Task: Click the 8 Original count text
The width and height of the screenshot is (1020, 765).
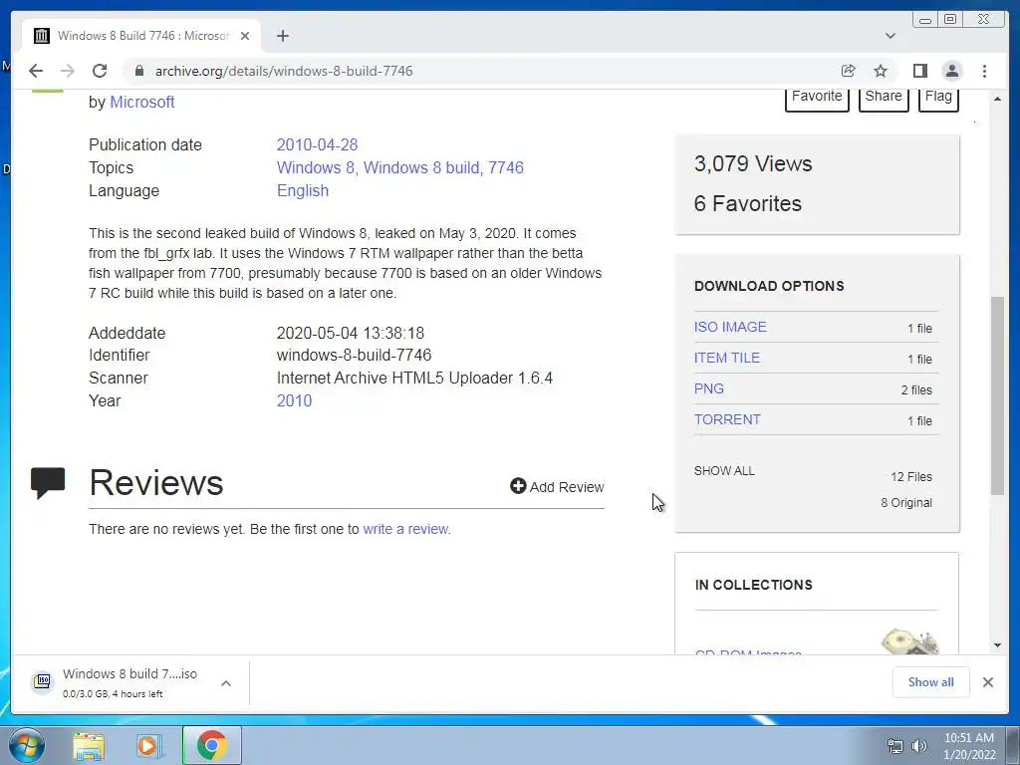Action: [906, 503]
